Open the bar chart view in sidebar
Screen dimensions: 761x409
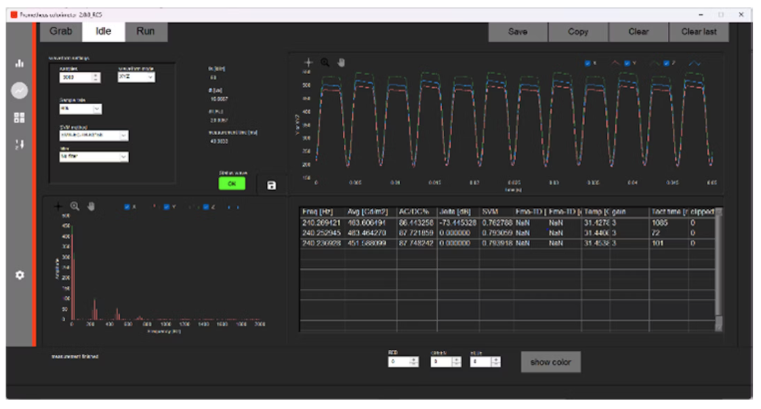(x=20, y=63)
